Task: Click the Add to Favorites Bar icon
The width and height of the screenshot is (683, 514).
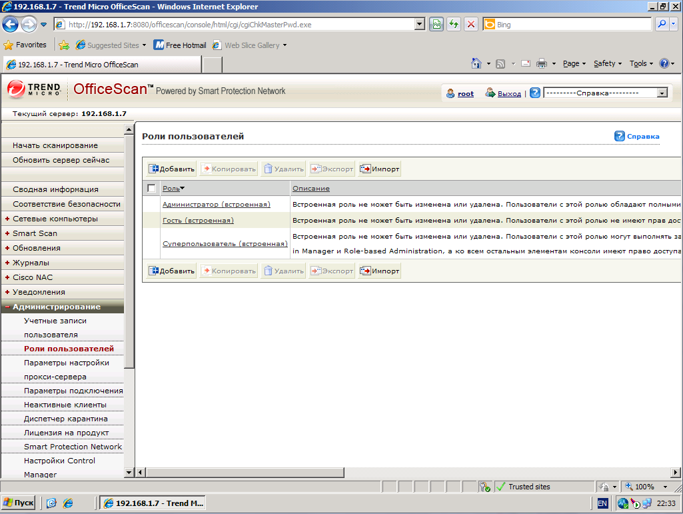Action: point(64,45)
